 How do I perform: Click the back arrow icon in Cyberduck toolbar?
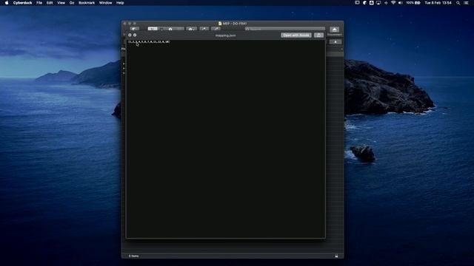point(134,29)
